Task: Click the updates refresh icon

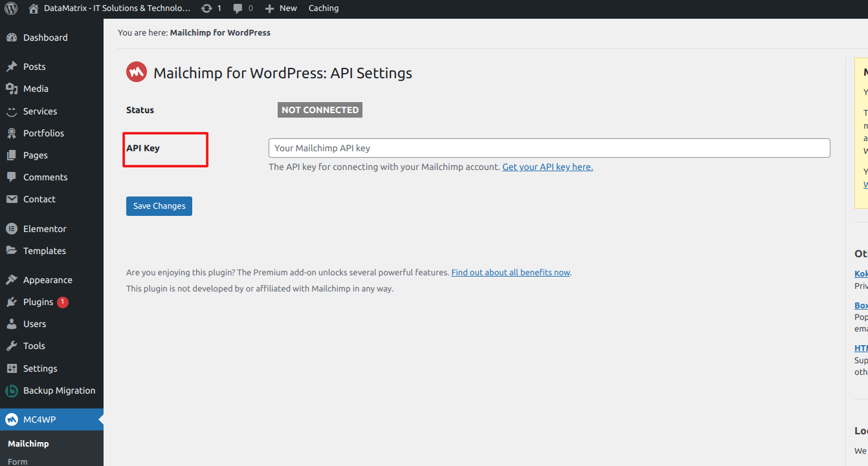Action: coord(206,8)
